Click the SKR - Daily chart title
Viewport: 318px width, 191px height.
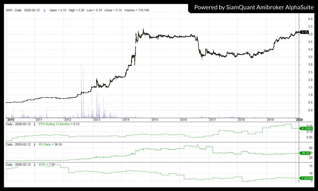14,11
